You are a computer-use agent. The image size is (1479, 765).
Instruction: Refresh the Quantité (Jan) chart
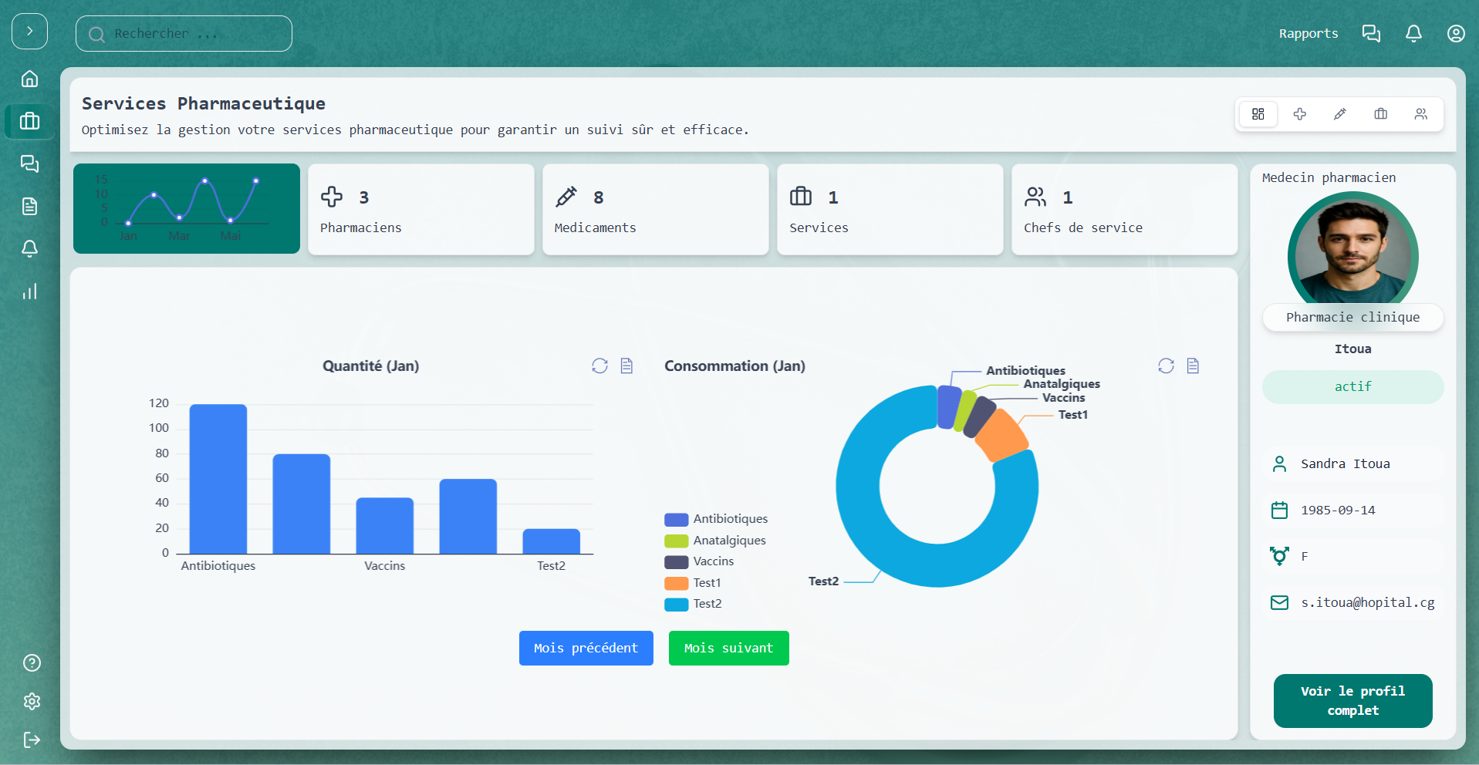pyautogui.click(x=600, y=366)
